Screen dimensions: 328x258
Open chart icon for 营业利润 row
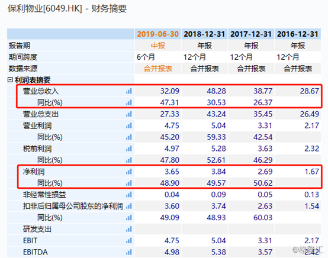click(129, 125)
